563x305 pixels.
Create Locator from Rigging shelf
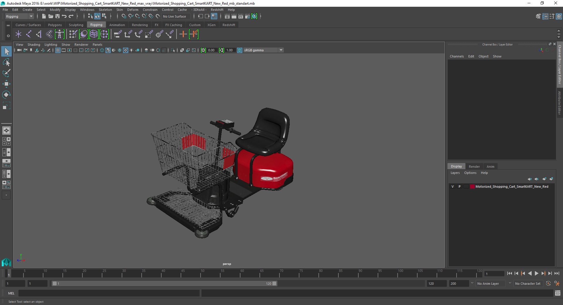(18, 34)
